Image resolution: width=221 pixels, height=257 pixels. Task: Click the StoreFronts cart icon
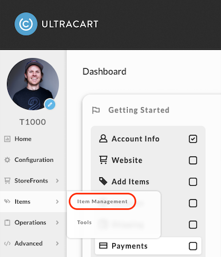click(7, 181)
